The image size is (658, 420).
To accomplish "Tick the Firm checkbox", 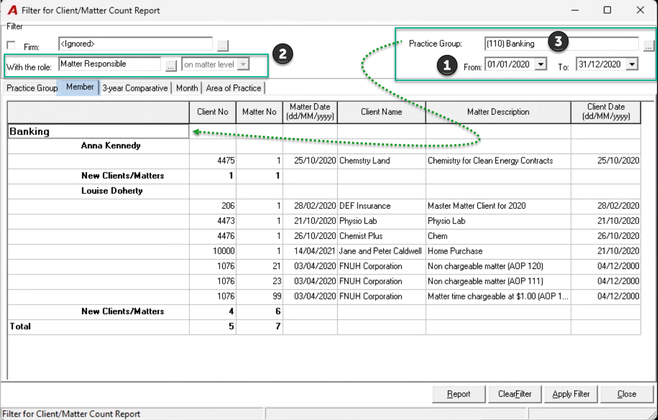I will coord(11,46).
